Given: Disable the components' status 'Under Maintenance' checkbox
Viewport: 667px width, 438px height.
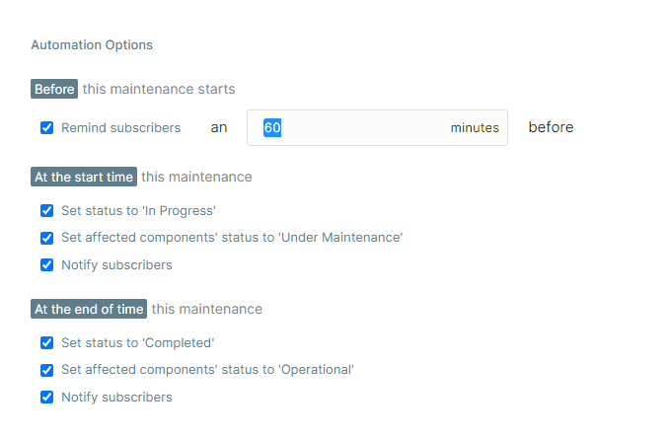Looking at the screenshot, I should [46, 238].
